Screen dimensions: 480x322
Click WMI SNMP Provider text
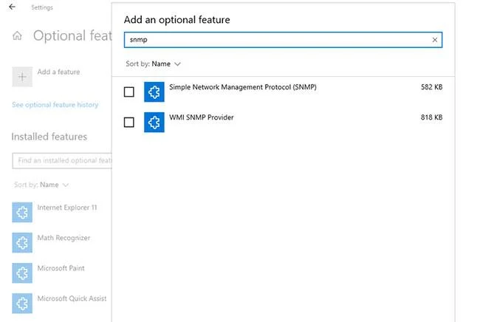[201, 117]
